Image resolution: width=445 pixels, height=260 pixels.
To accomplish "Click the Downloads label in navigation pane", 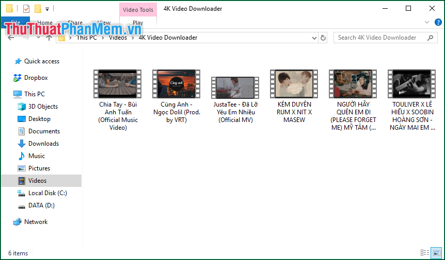I will click(44, 144).
